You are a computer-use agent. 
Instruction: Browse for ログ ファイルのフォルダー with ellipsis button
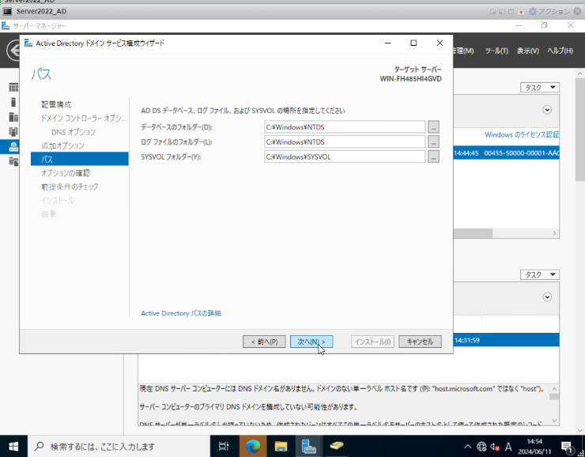point(433,142)
